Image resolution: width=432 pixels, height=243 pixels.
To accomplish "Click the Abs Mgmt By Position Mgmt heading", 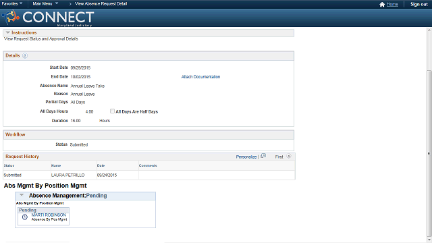I will pyautogui.click(x=45, y=186).
